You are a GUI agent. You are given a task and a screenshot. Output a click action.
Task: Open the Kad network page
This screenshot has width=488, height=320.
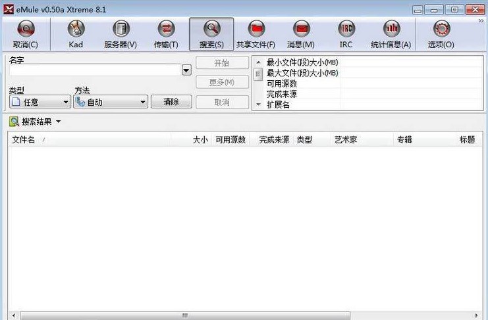click(x=76, y=34)
